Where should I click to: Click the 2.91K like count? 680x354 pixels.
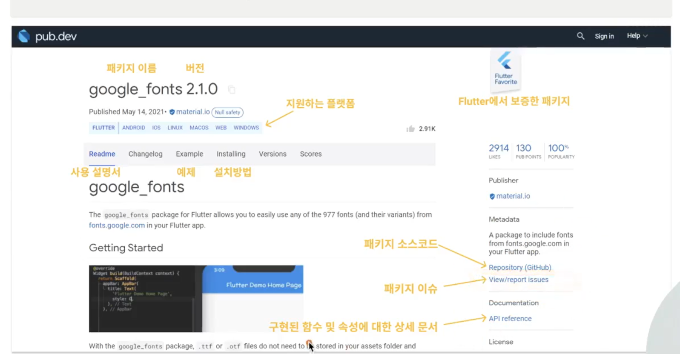[427, 129]
